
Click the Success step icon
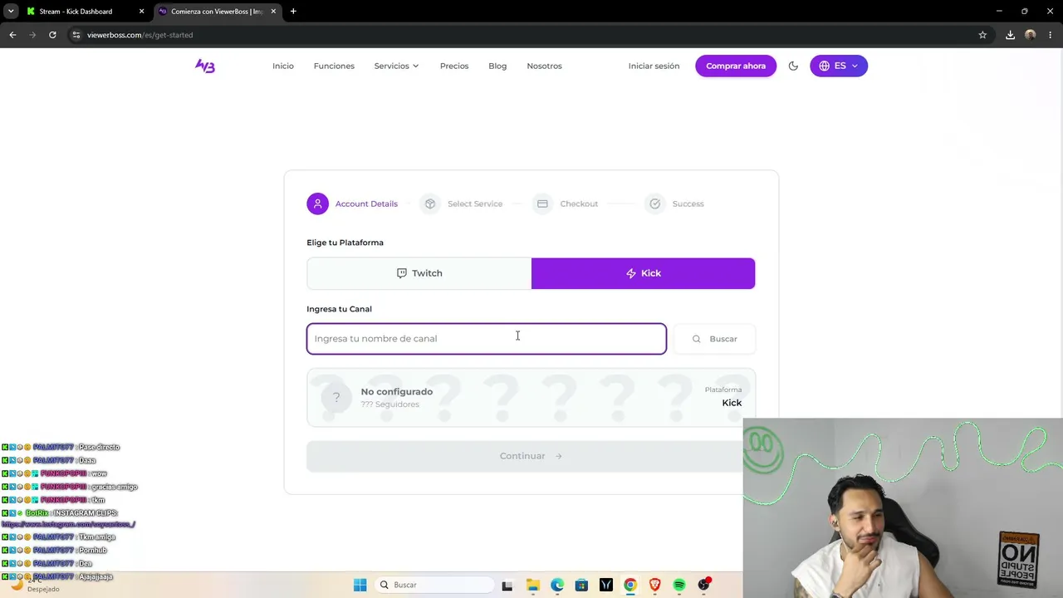click(654, 203)
